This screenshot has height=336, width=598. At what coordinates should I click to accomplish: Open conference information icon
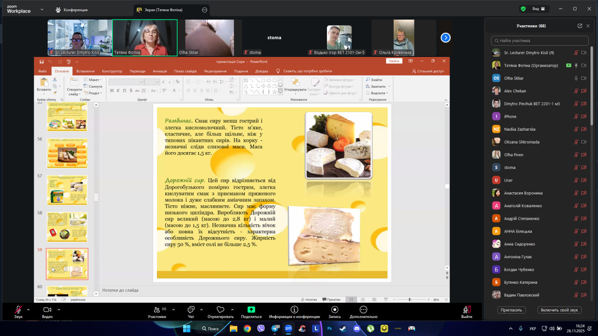(x=294, y=310)
